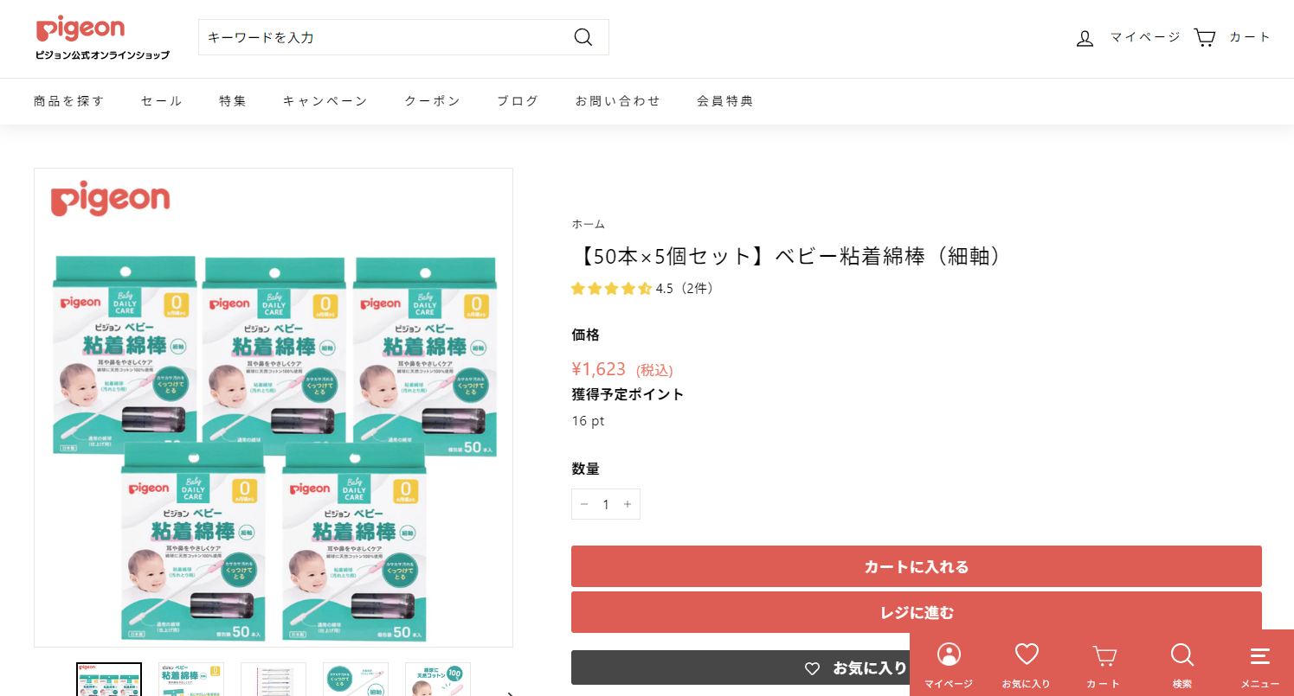Open 検索 from the floating bottom bar

pos(1181,661)
